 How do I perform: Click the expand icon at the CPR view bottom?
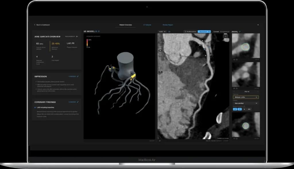click(x=160, y=141)
